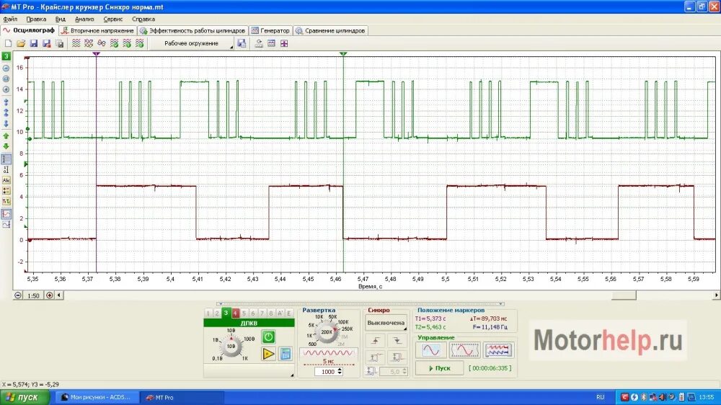
Task: Click Save As floppy icon with red mark
Action: 46,43
